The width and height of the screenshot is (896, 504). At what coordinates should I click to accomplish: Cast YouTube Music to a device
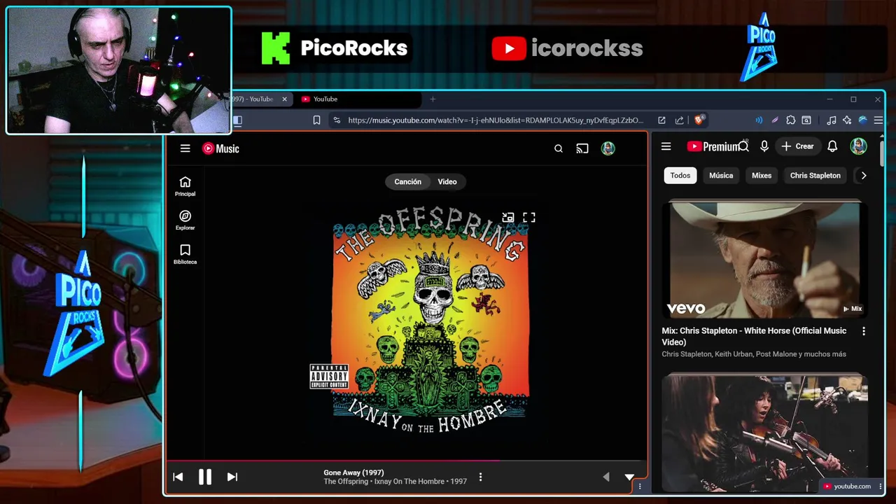click(x=582, y=148)
